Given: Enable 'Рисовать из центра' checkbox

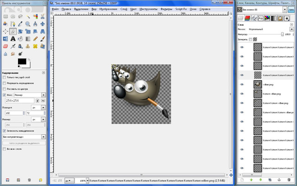Looking at the screenshot, I should tap(4, 89).
